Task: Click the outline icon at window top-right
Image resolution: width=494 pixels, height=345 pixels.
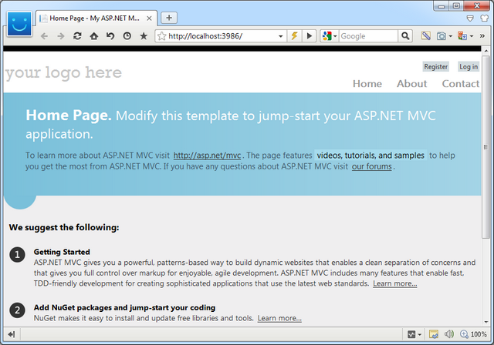Action: point(470,18)
